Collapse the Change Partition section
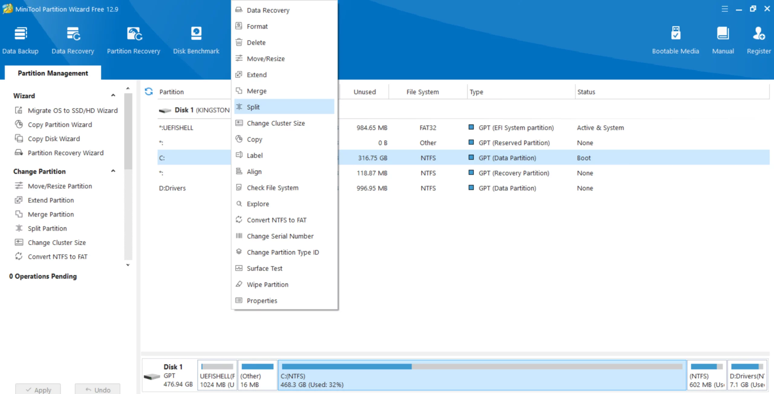Screen dimensions: 774x394 tap(113, 171)
